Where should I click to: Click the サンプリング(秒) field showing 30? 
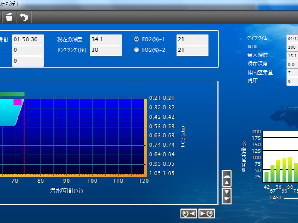click(x=106, y=50)
